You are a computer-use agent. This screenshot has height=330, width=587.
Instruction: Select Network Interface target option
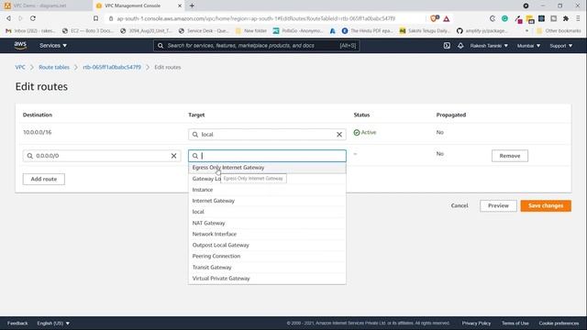pos(267,234)
